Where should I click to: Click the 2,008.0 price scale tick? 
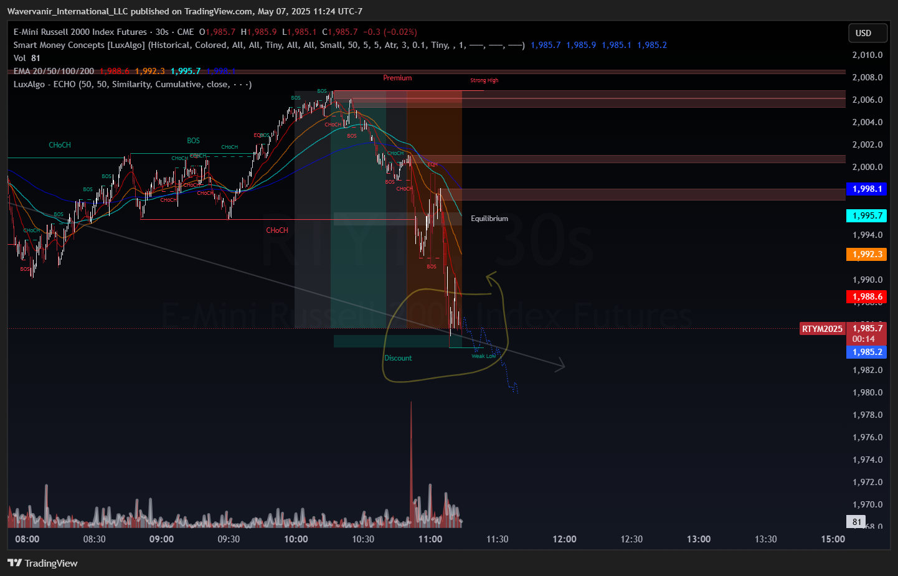[867, 77]
